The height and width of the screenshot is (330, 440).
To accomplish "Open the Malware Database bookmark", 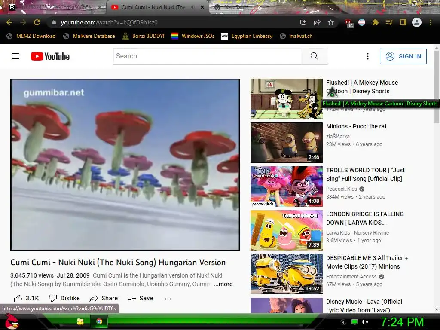I will pyautogui.click(x=89, y=36).
